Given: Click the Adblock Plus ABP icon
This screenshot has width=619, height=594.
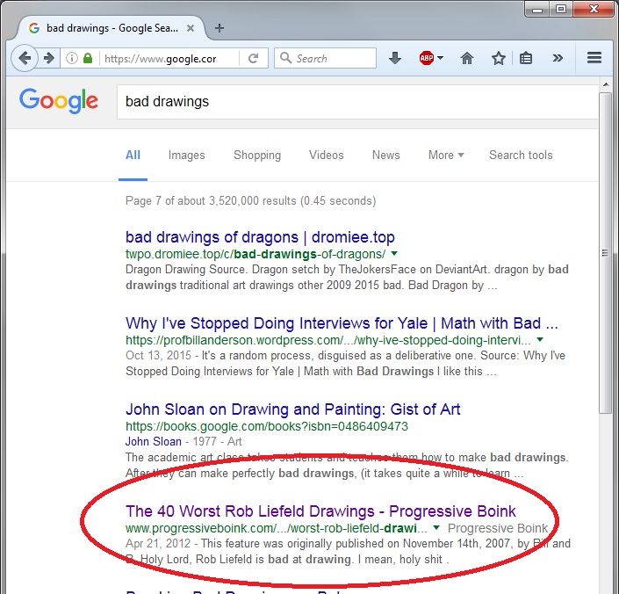Looking at the screenshot, I should click(x=427, y=59).
